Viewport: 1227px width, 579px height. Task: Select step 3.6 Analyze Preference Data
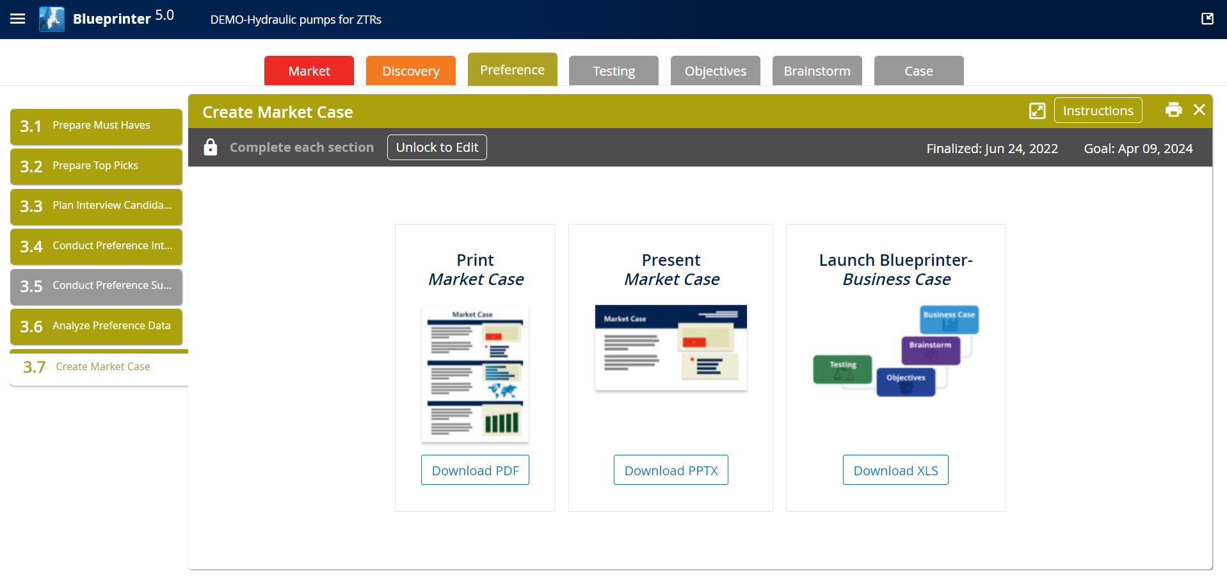click(x=96, y=327)
